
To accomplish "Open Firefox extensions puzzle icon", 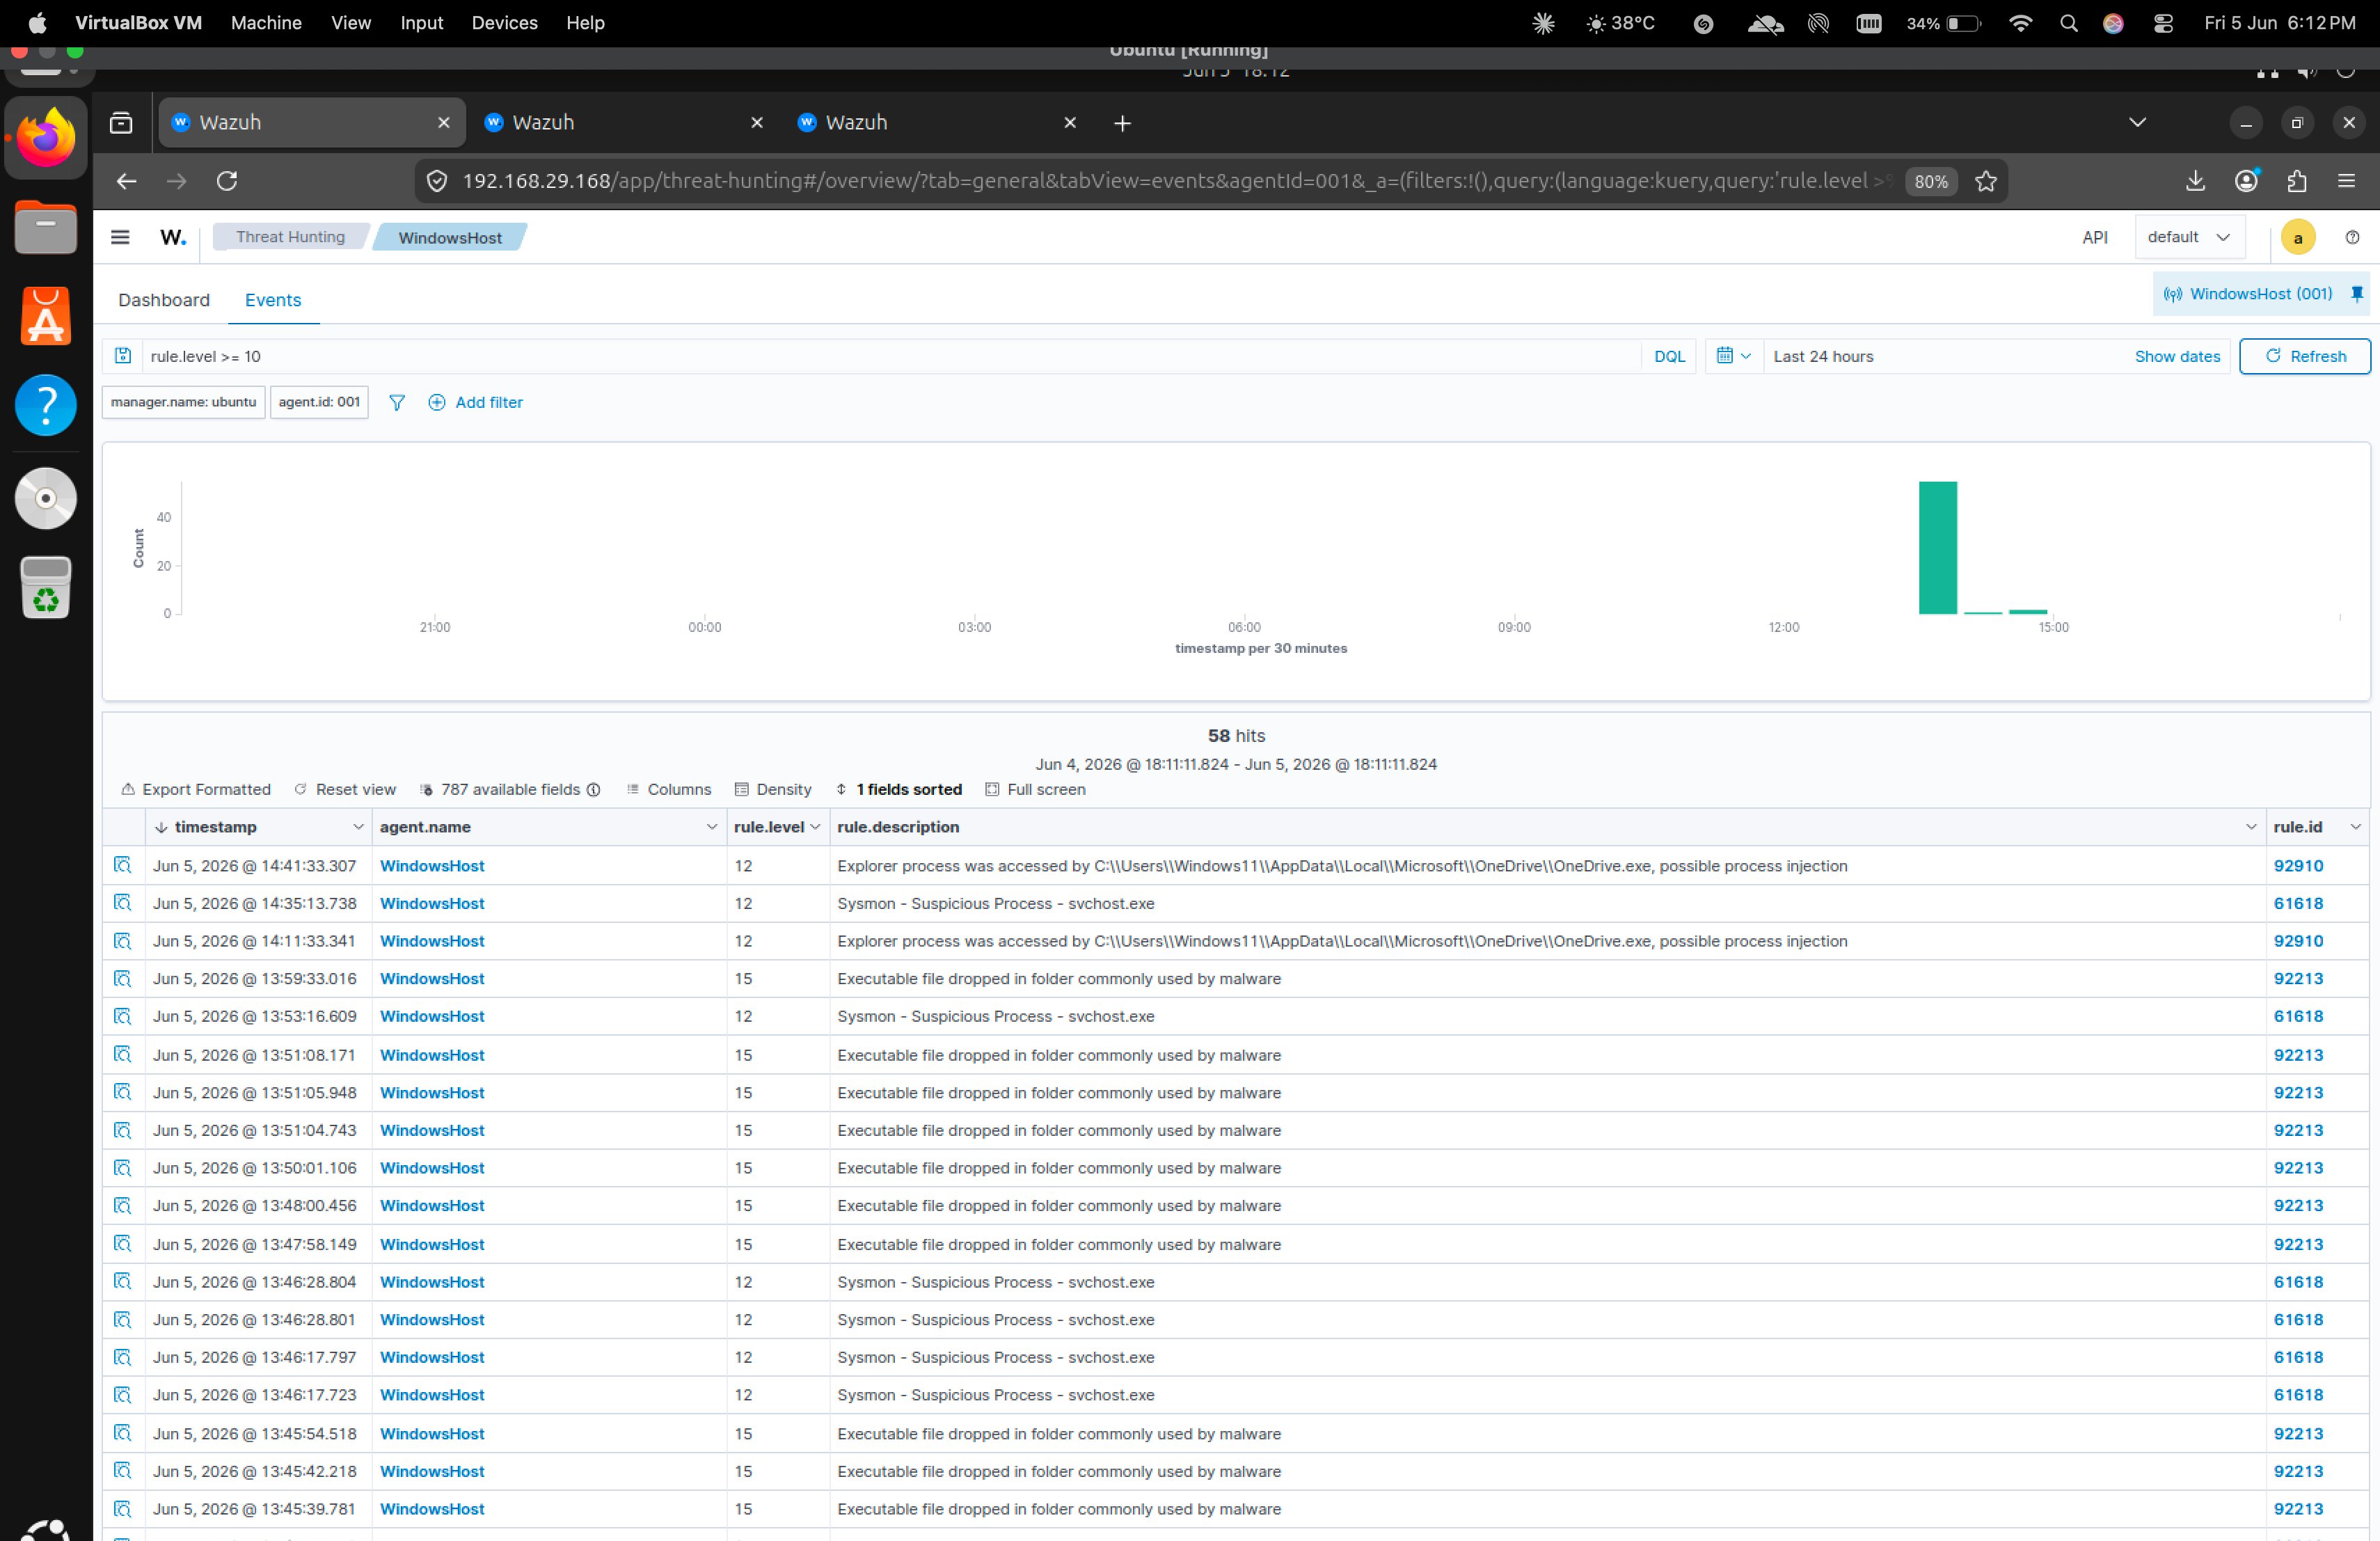I will [2297, 181].
